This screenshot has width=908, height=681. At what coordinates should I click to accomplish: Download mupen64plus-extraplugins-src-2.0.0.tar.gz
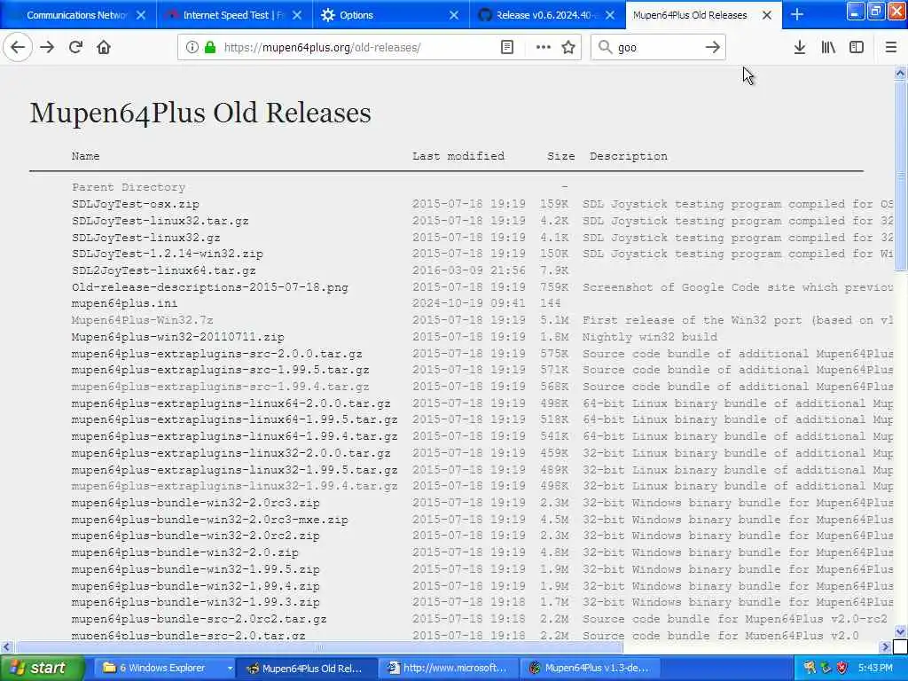217,354
